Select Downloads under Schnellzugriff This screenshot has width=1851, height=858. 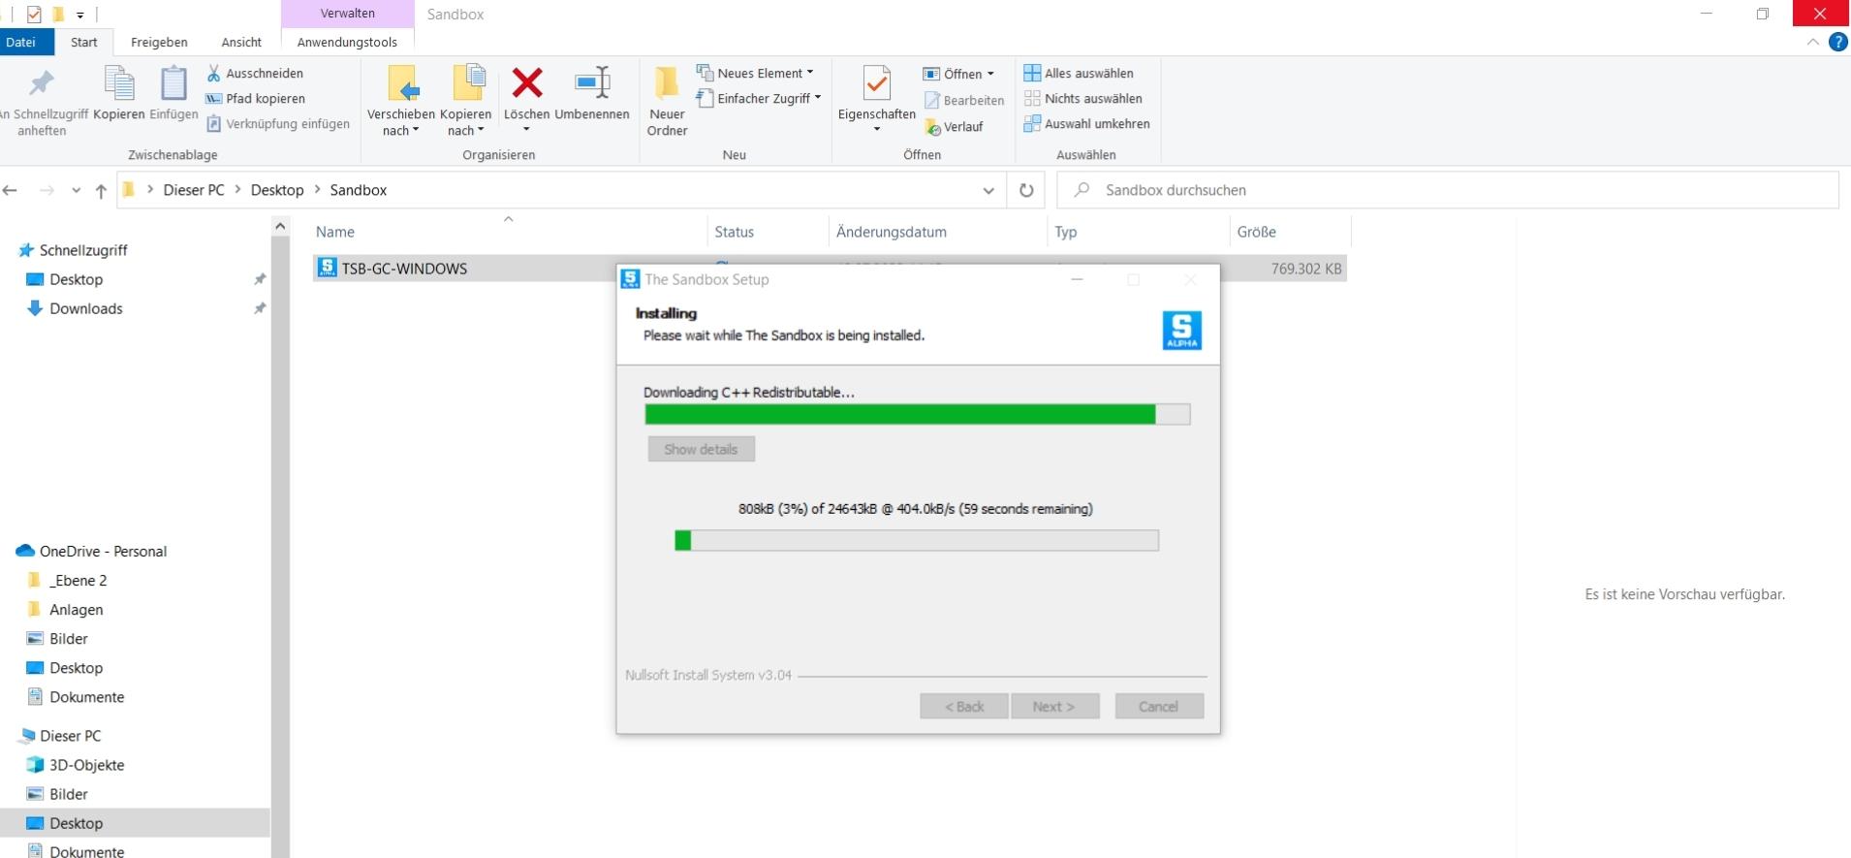86,308
